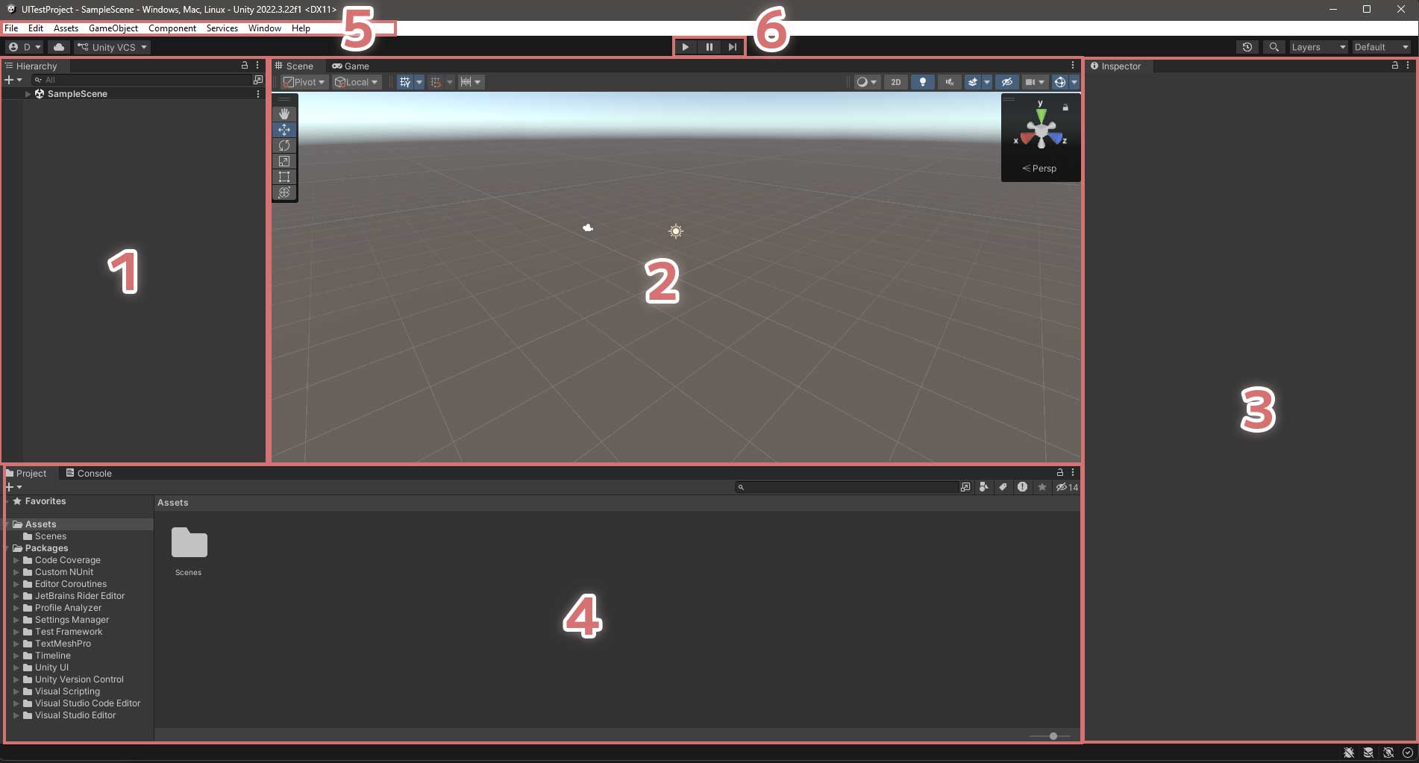Switch to the Game tab
This screenshot has width=1419, height=763.
(351, 66)
